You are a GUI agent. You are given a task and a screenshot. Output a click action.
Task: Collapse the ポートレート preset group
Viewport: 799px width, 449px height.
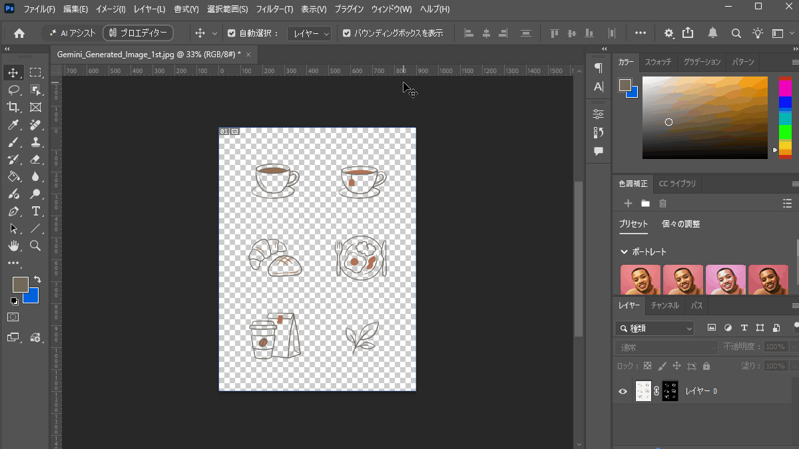click(624, 252)
